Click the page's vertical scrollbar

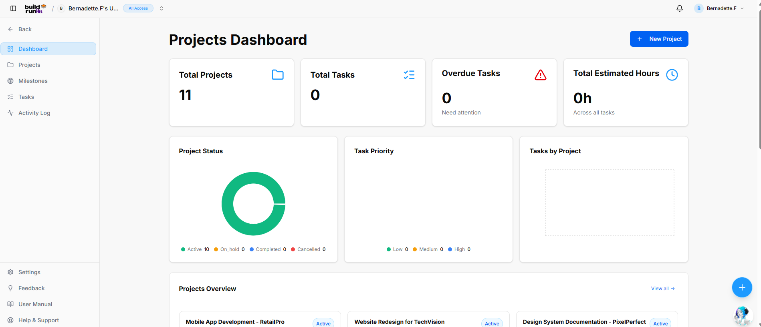pos(760,80)
